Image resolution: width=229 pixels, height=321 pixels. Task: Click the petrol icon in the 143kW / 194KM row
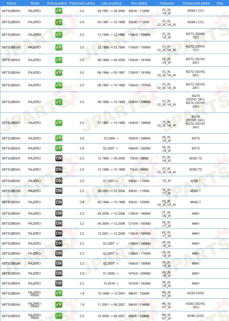coord(59,123)
